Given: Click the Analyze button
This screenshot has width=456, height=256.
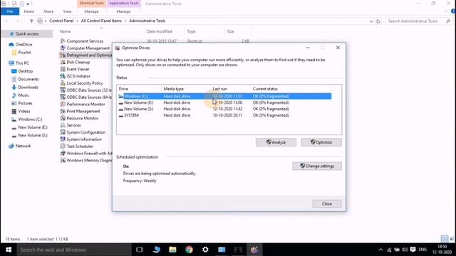Looking at the screenshot, I should (276, 142).
